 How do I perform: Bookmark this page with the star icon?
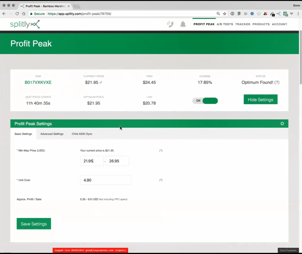click(x=224, y=14)
